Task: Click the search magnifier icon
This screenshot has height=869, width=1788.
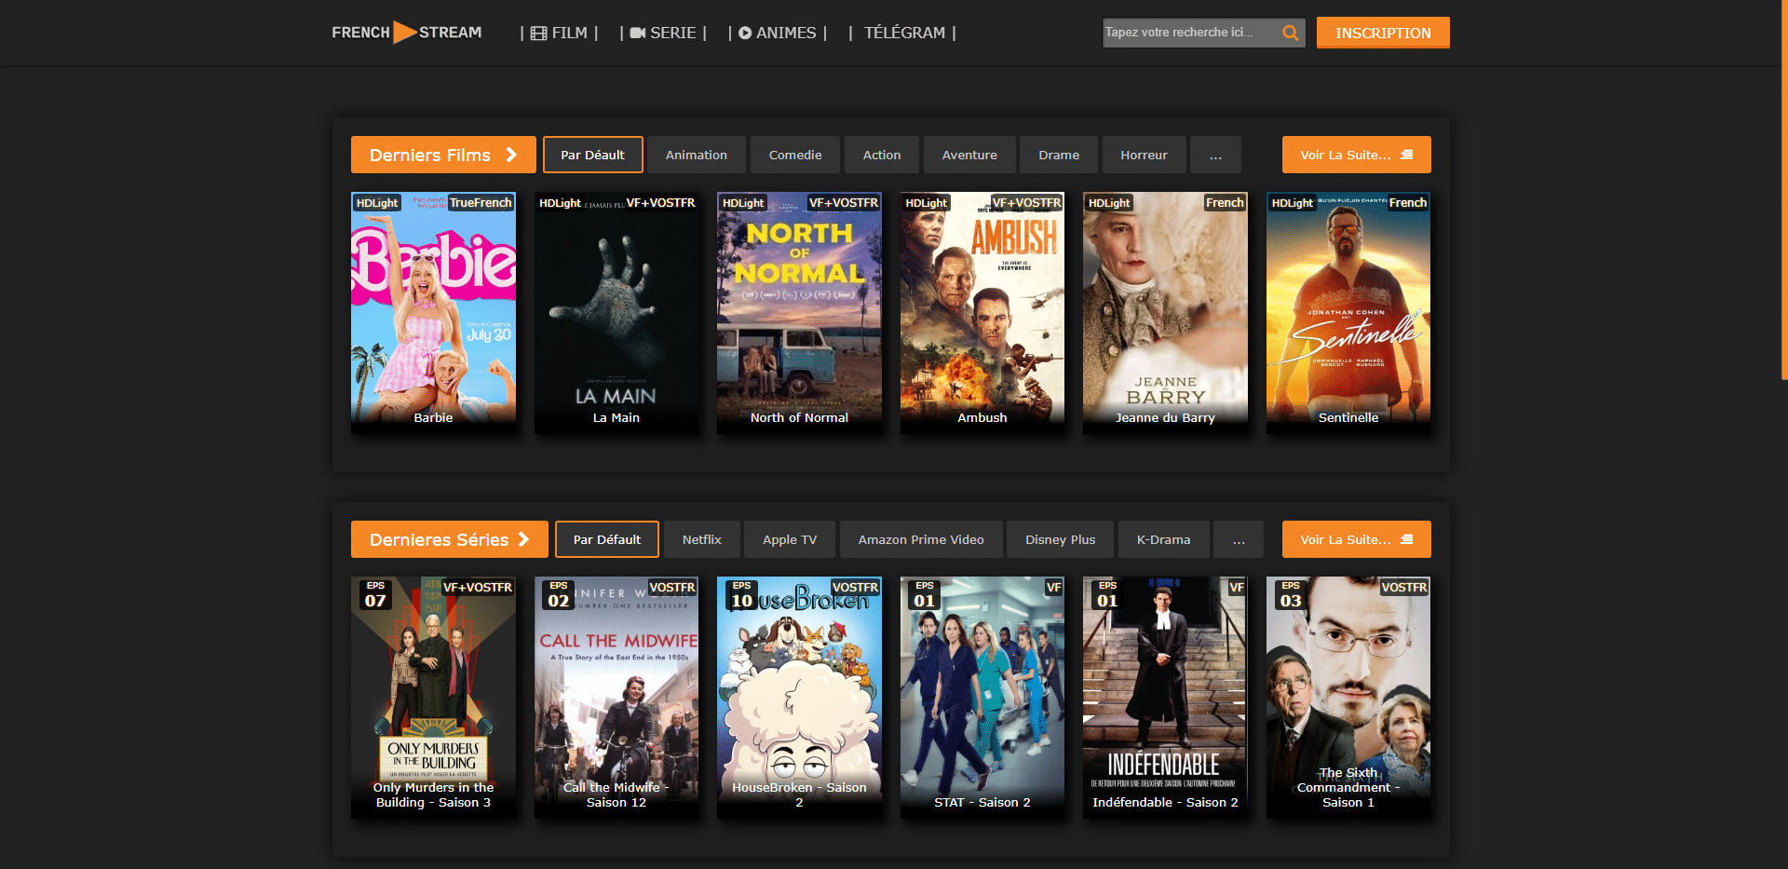Action: [x=1290, y=33]
